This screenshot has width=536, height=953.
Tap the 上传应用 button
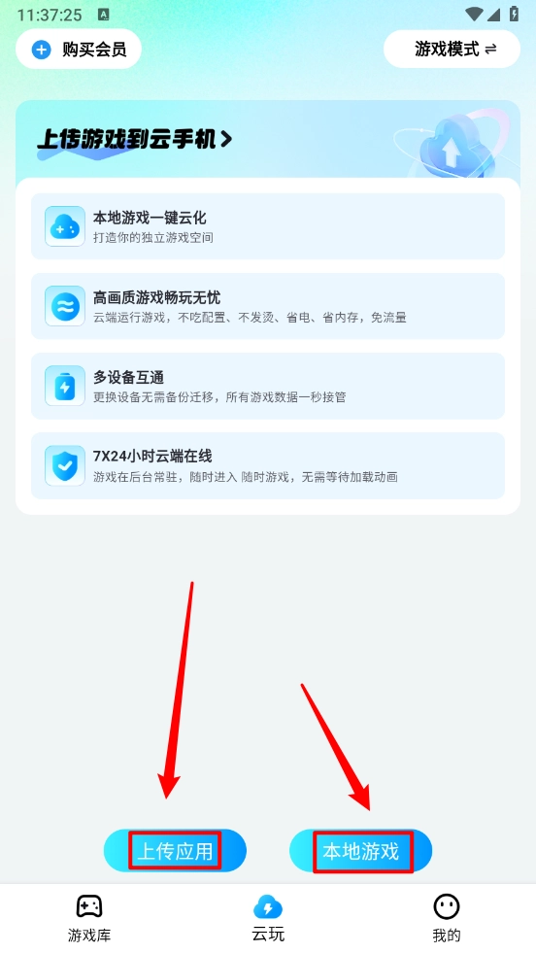coord(175,851)
